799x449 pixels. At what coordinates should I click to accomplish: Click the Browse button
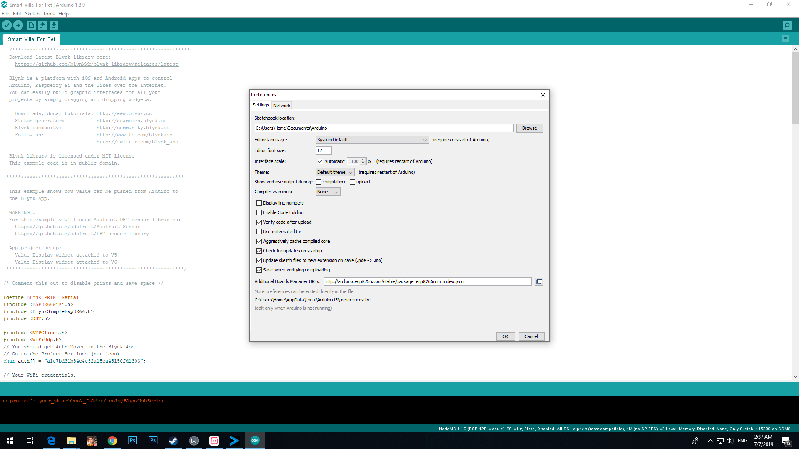tap(529, 128)
